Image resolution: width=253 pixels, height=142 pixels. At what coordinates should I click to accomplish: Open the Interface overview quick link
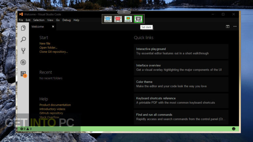pyautogui.click(x=181, y=68)
